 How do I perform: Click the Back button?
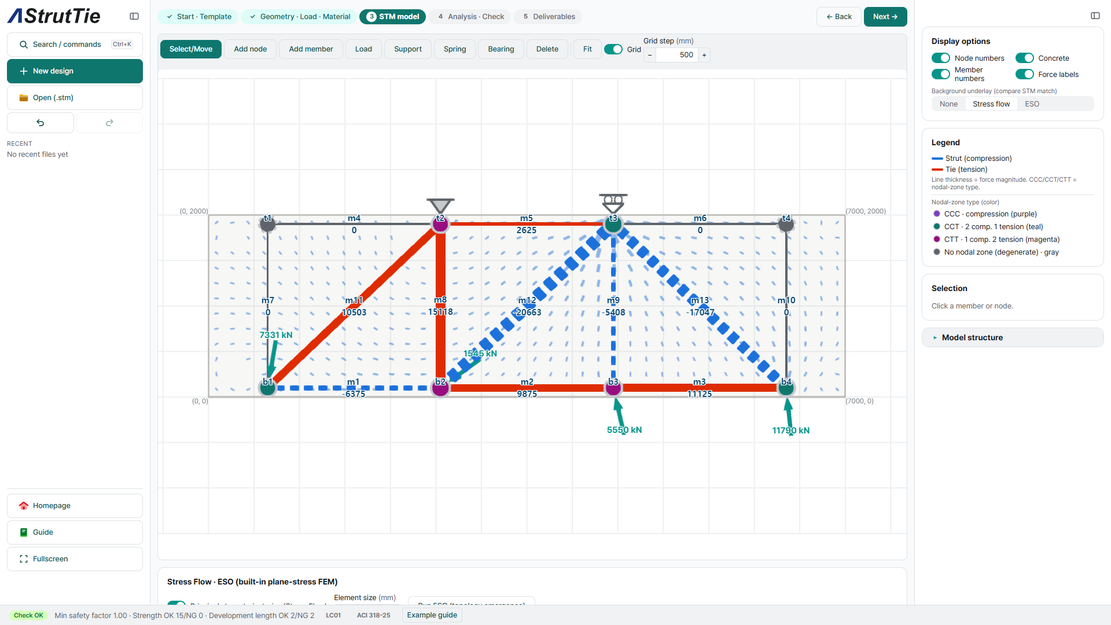(x=839, y=17)
